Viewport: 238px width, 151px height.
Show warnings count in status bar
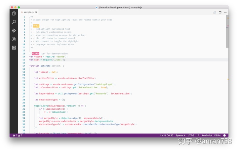point(20,135)
